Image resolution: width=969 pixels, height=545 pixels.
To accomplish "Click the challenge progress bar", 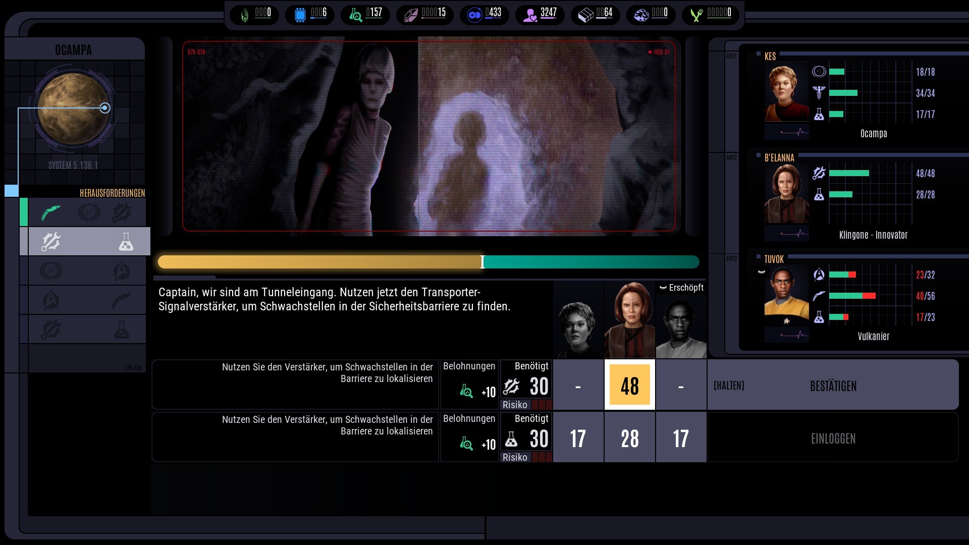I will point(428,262).
